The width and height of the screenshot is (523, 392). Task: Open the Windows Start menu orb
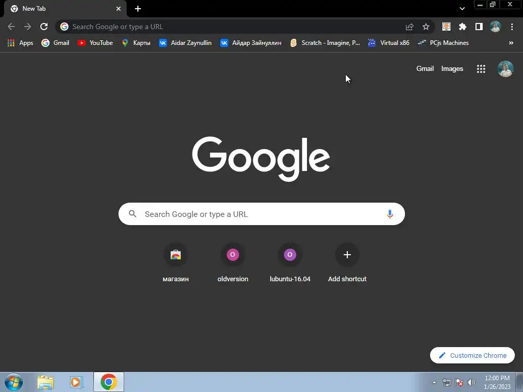[x=14, y=382]
